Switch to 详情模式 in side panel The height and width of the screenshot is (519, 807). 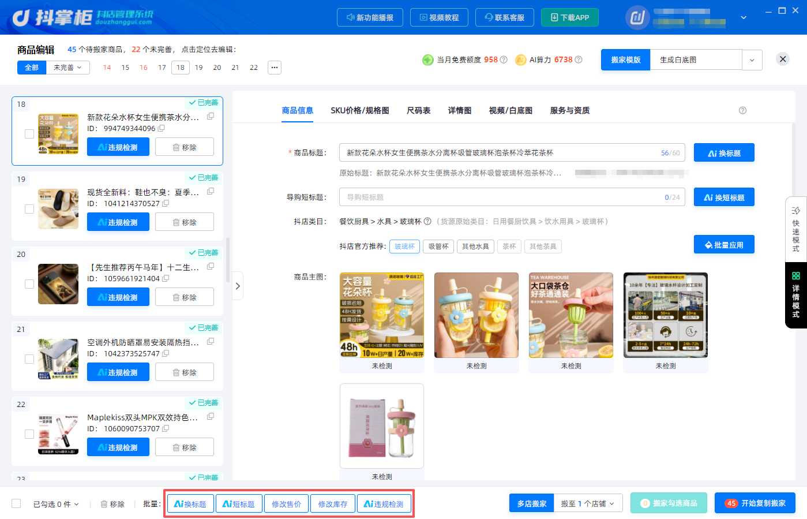796,295
